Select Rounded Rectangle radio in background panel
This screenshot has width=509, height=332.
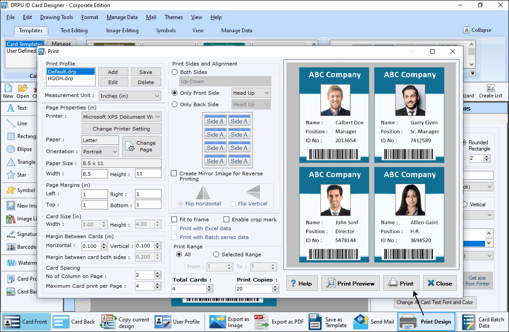click(465, 143)
